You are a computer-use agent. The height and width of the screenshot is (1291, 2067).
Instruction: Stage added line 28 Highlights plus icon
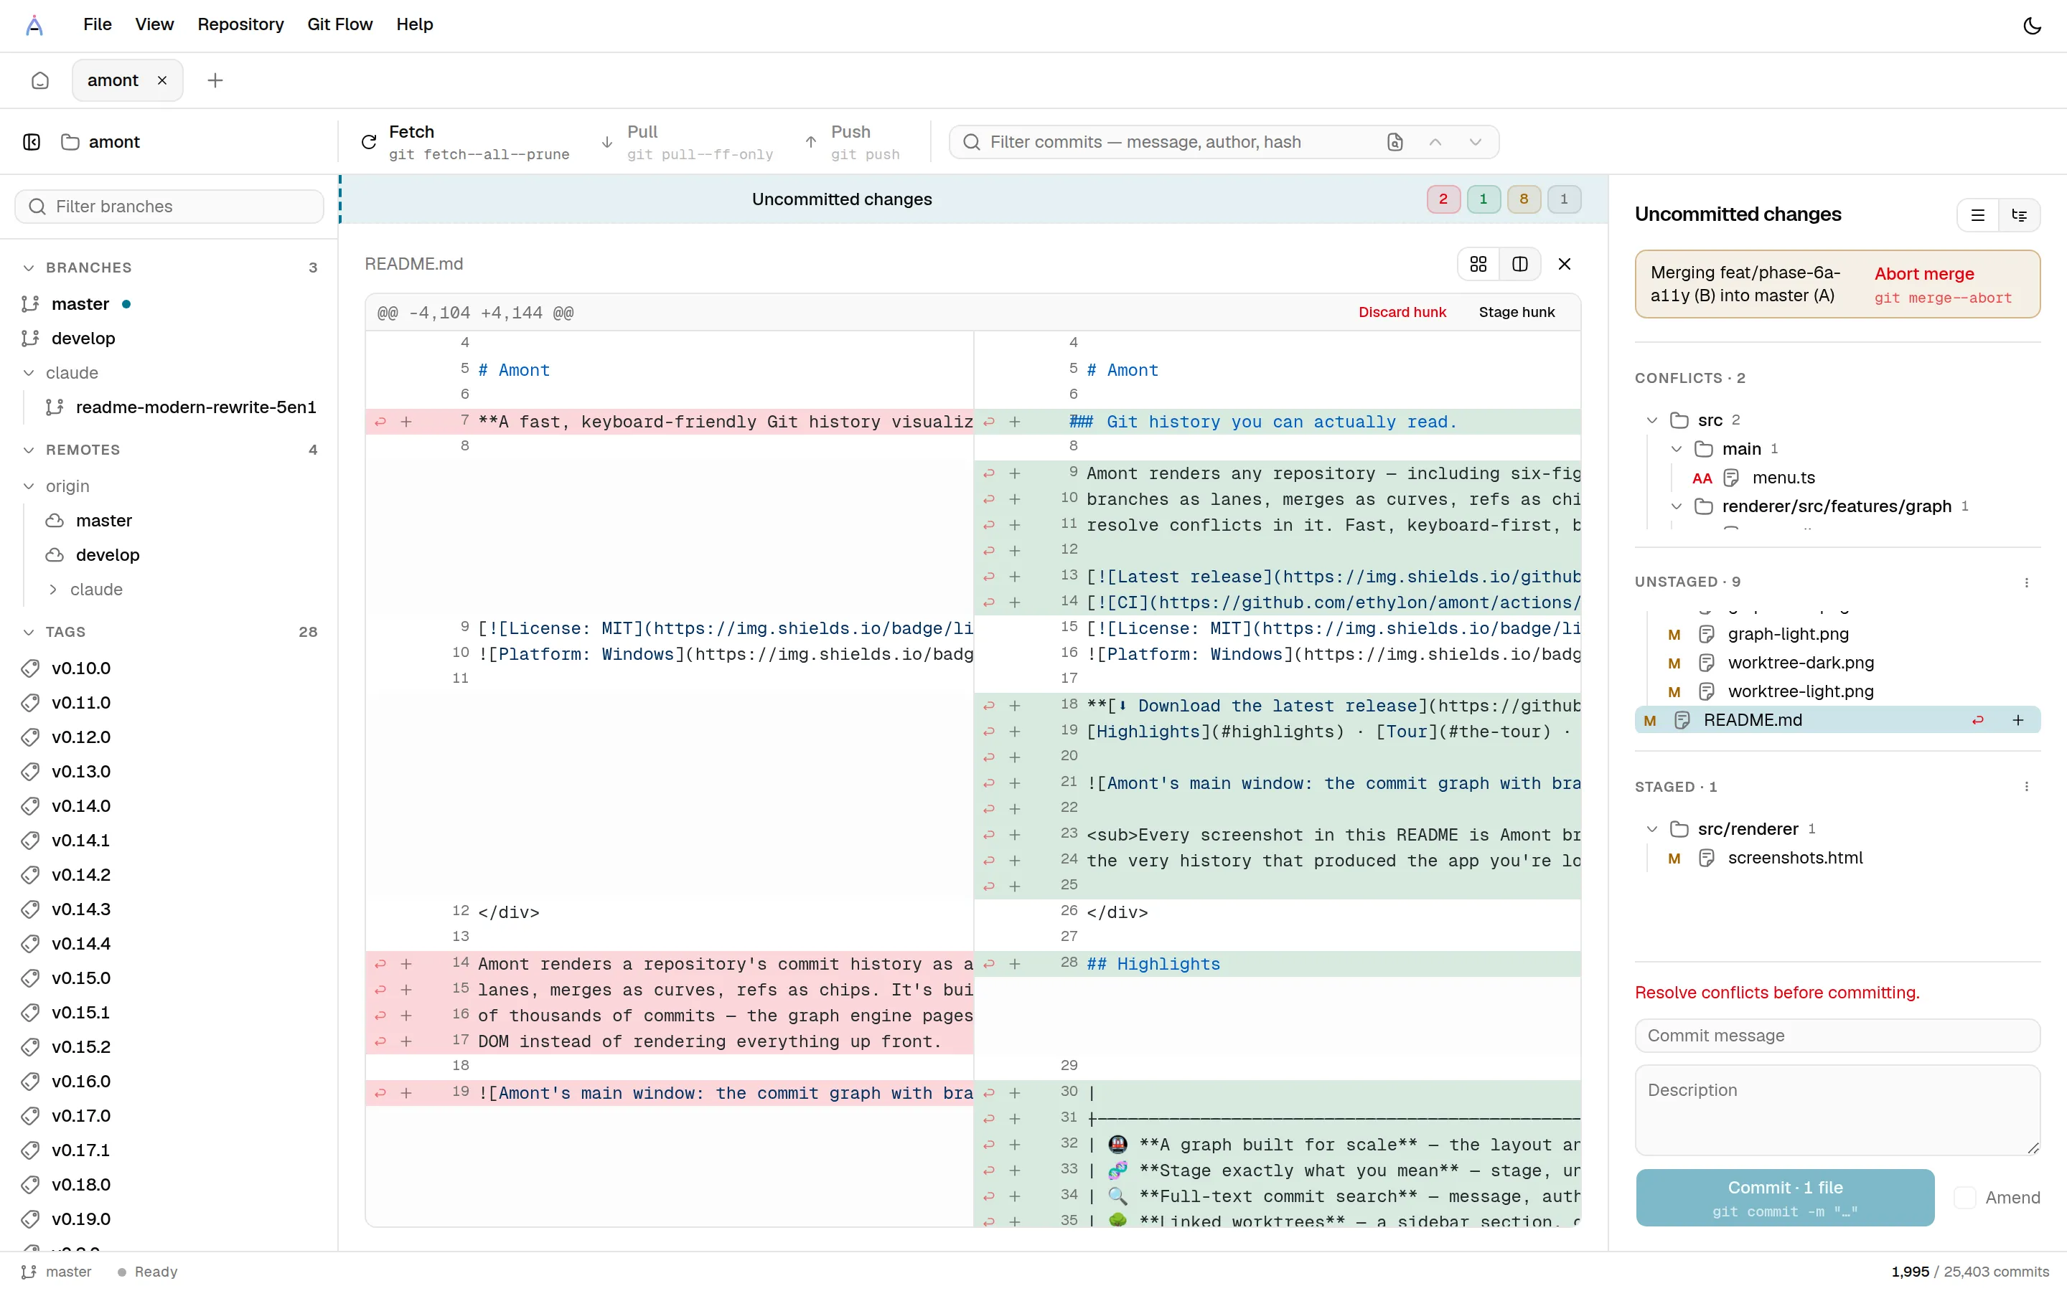pyautogui.click(x=1015, y=964)
